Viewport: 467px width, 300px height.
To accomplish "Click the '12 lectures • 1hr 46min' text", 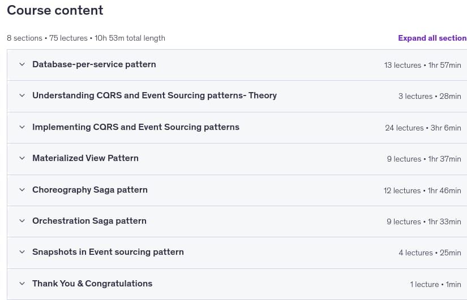I will click(x=422, y=190).
